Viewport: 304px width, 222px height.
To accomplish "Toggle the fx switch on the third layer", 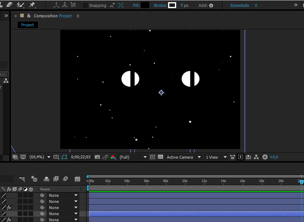I will click(x=9, y=208).
